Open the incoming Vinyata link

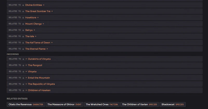pos(31,71)
